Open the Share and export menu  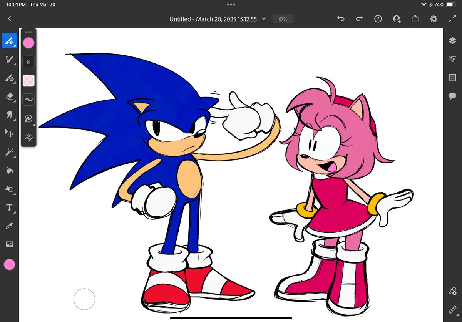coord(415,18)
